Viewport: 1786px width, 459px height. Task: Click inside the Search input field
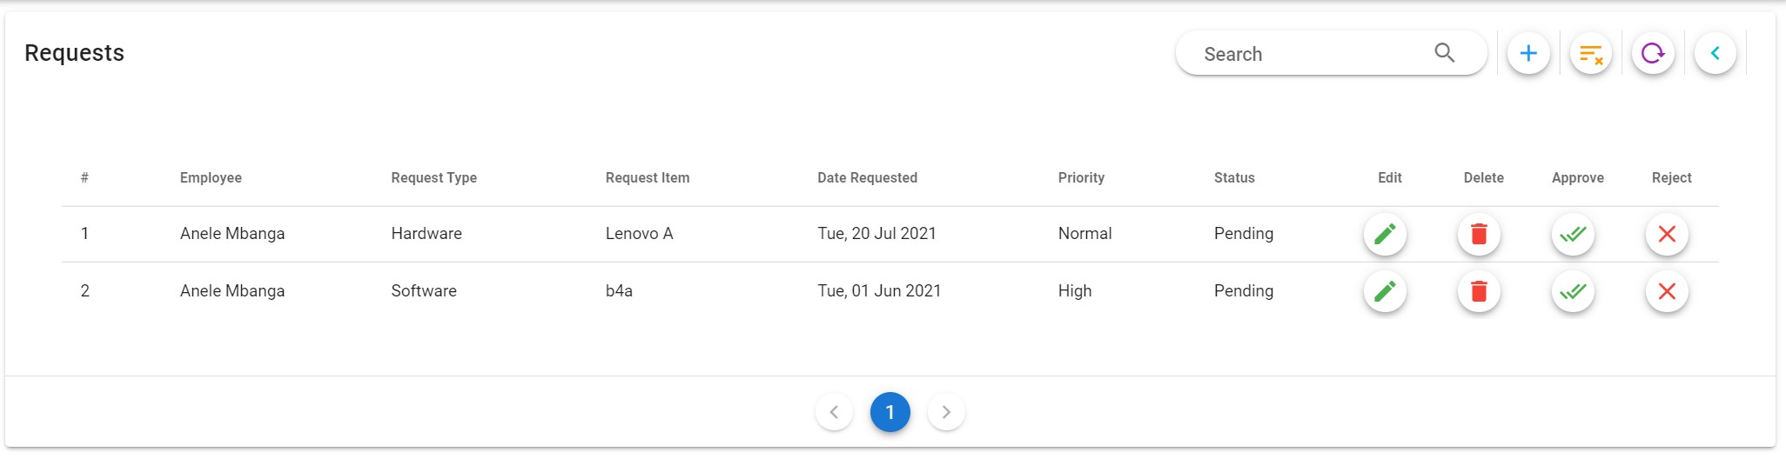point(1306,54)
